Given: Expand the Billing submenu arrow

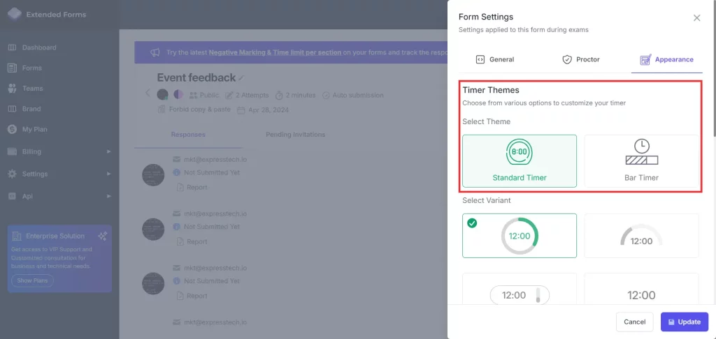Looking at the screenshot, I should point(108,151).
